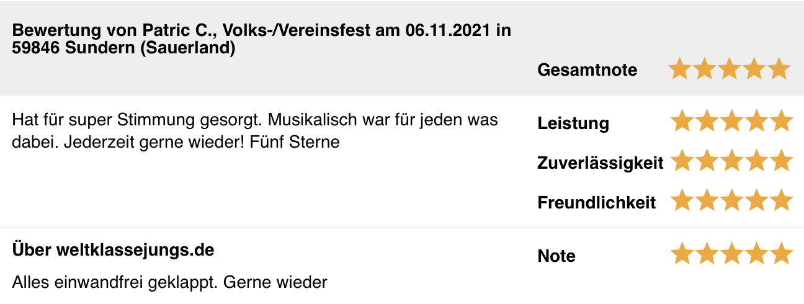The height and width of the screenshot is (304, 804).
Task: Click the Gesamtnote label
Action: click(587, 70)
